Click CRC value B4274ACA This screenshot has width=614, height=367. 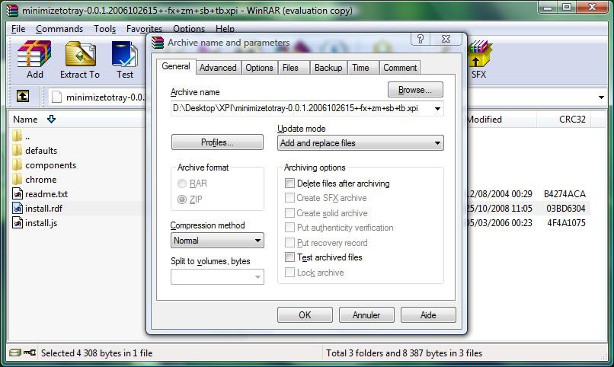[x=564, y=193]
